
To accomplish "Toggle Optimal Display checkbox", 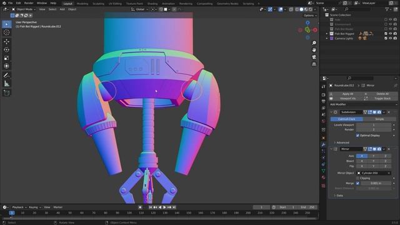I will (x=357, y=136).
